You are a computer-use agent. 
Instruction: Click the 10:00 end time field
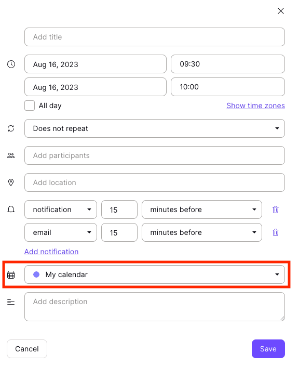click(x=228, y=87)
